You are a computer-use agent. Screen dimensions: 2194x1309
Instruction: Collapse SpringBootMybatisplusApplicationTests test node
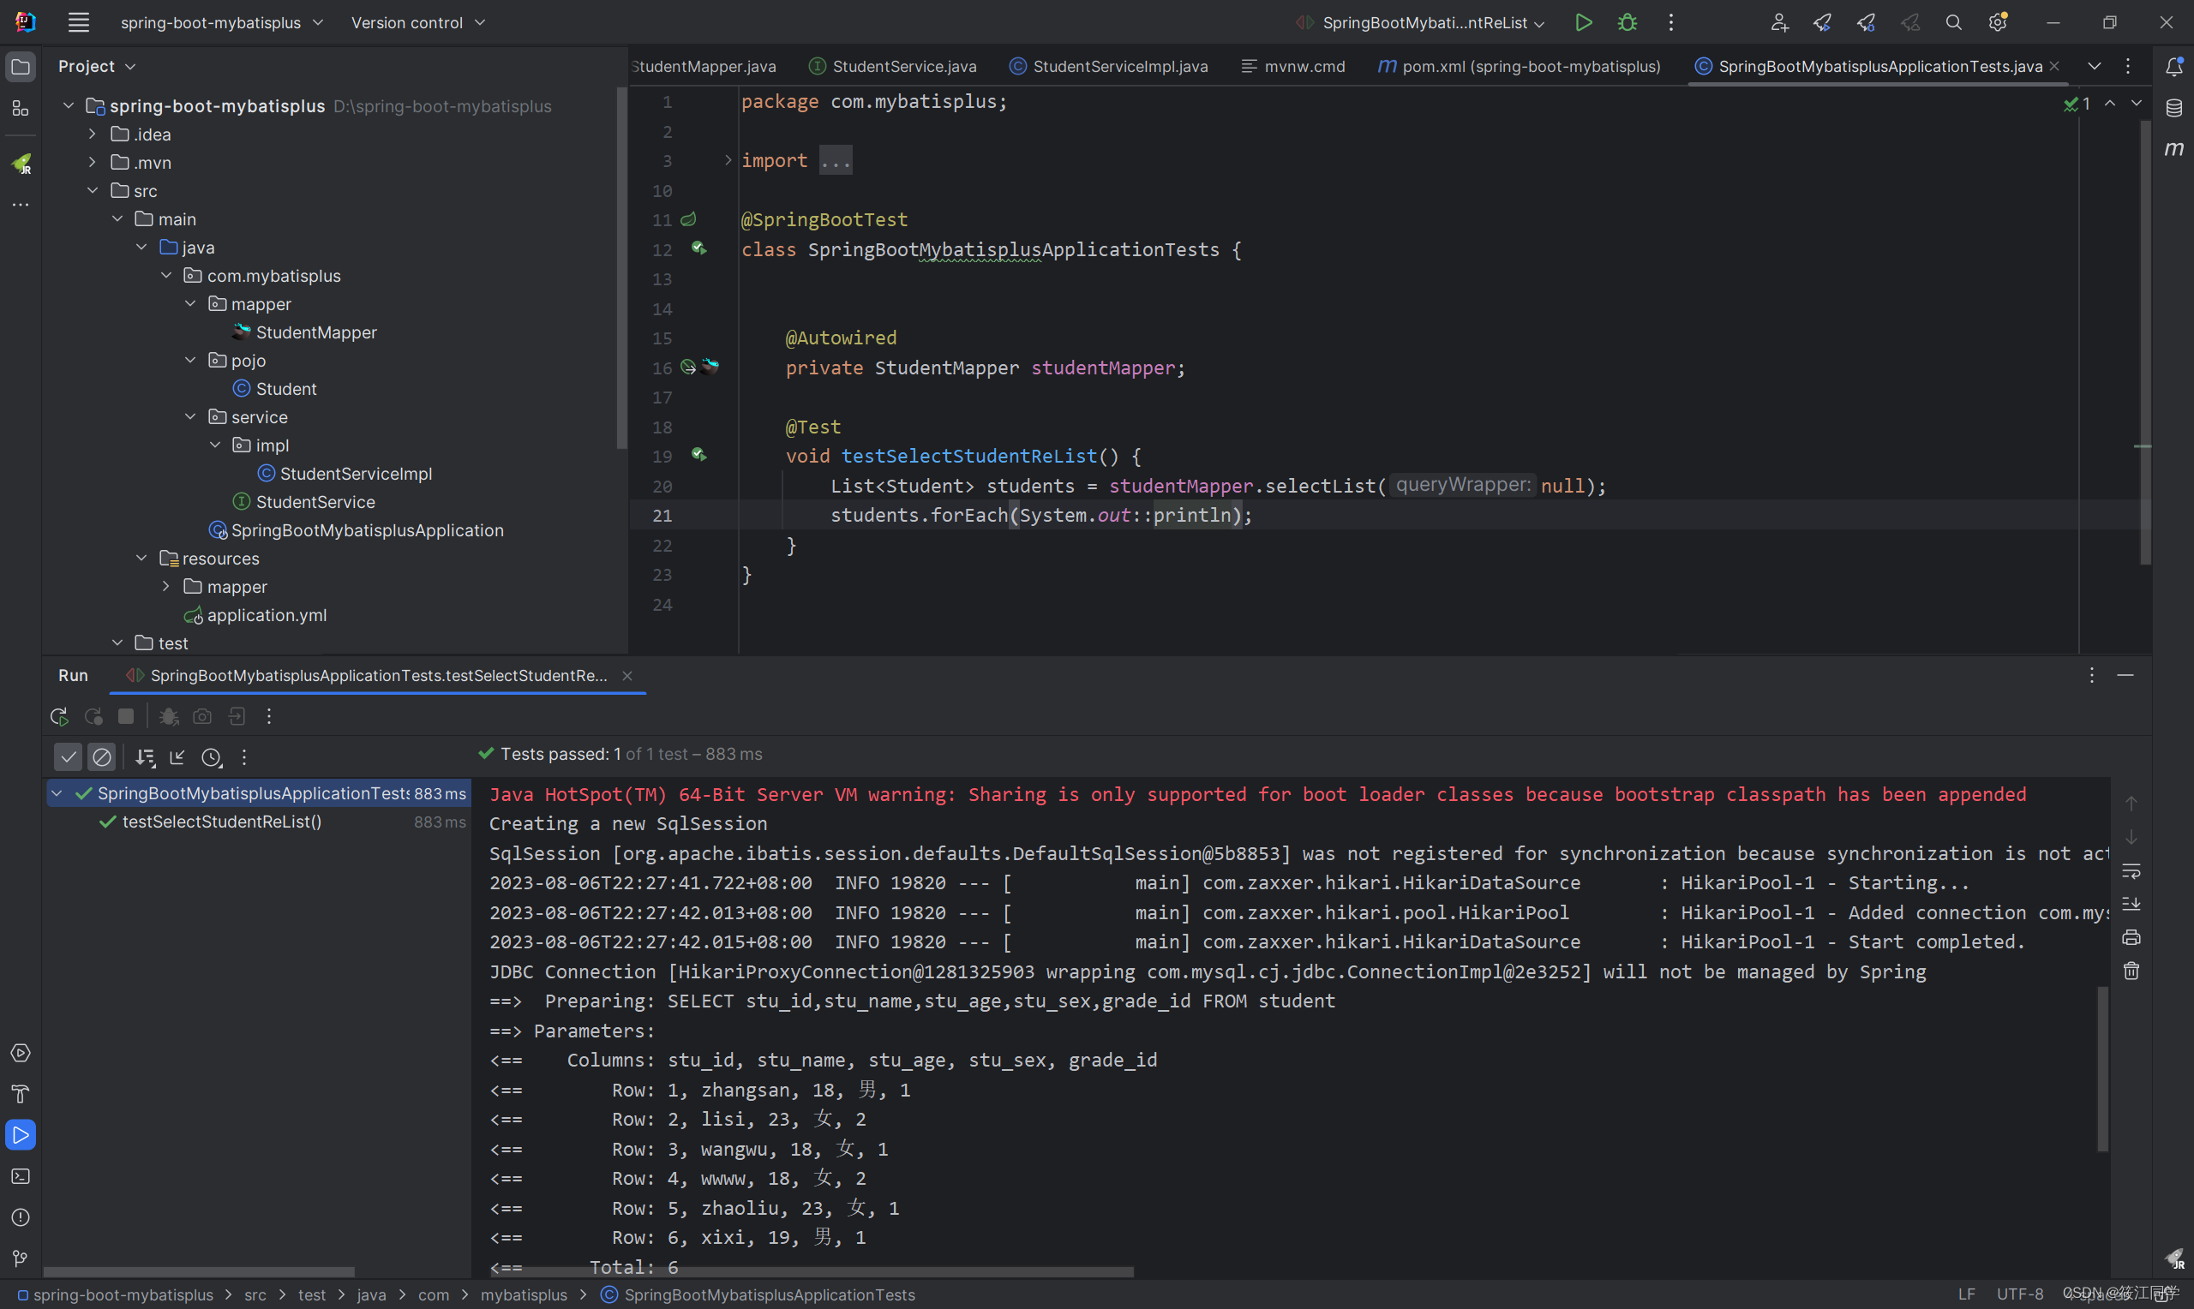[x=57, y=793]
